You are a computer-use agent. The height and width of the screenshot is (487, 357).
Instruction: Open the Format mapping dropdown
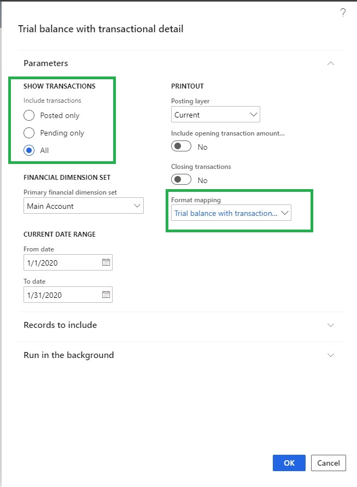[x=231, y=213]
